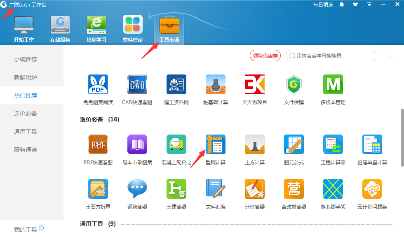Click the 广联达G+ logo icon
404x237 pixels.
[x=4, y=5]
